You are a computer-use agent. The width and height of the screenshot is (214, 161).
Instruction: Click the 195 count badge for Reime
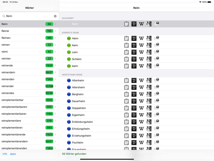tap(49, 31)
